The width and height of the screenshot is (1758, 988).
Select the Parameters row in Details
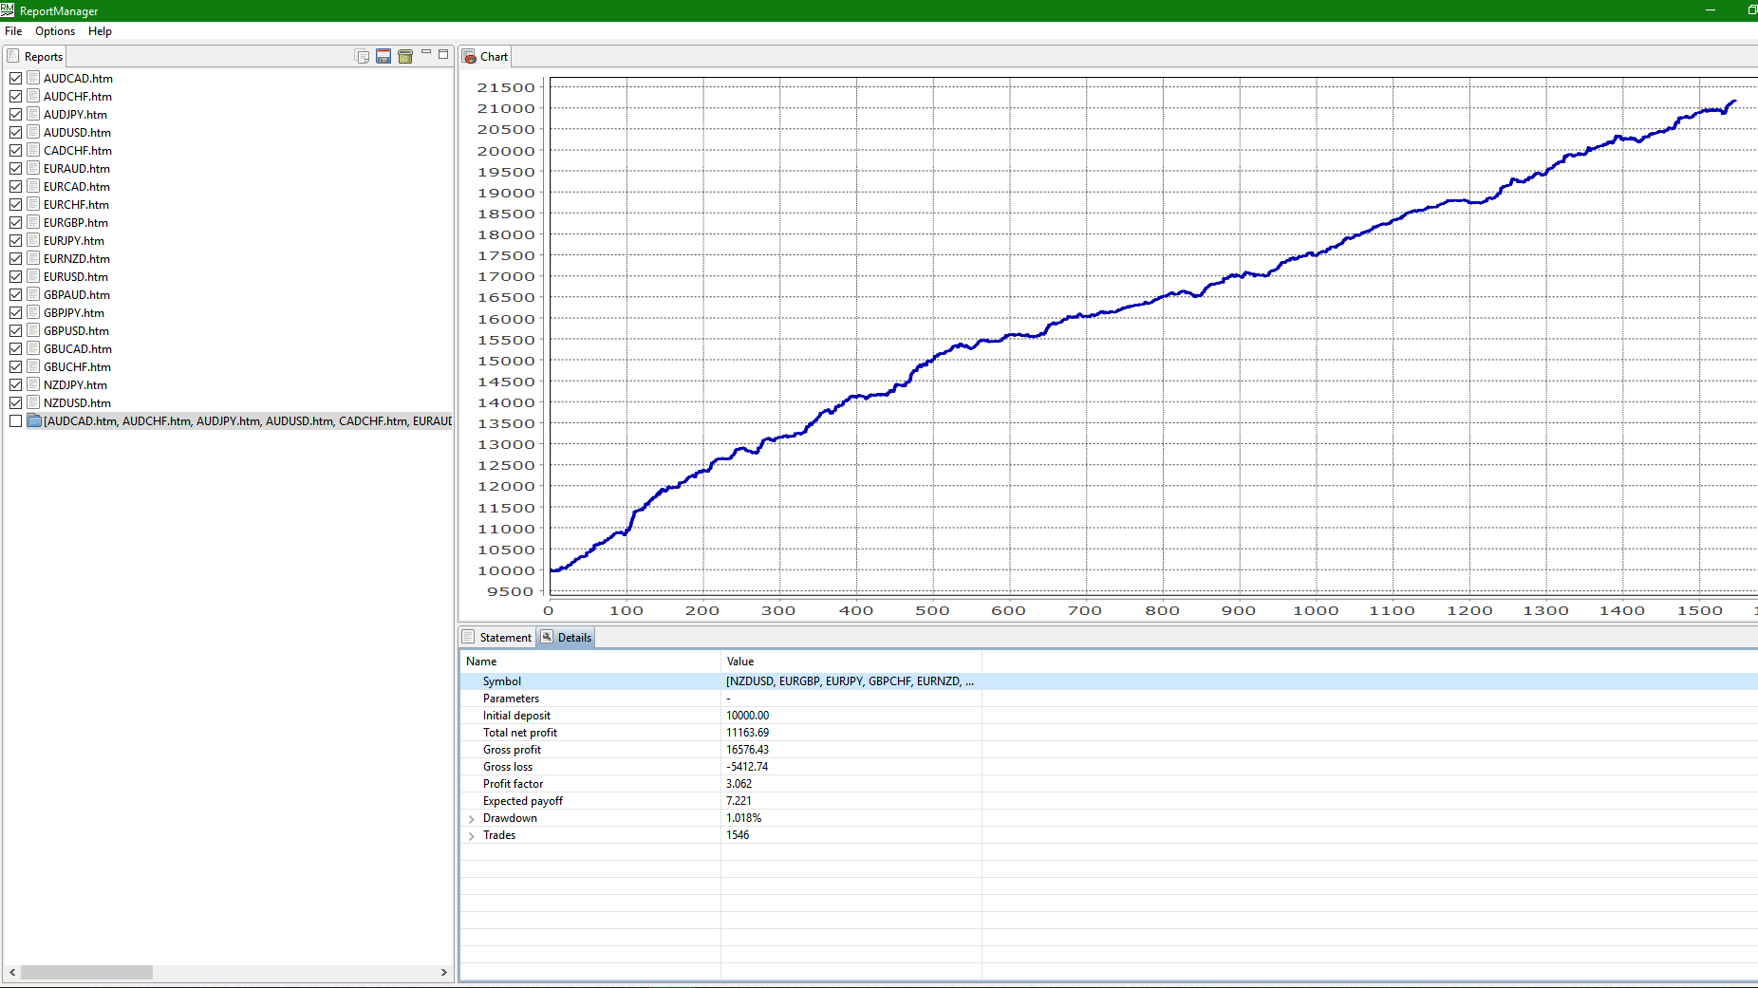tap(1109, 699)
